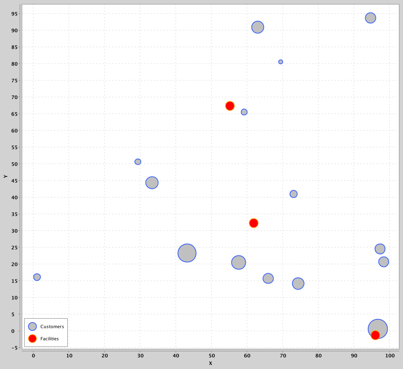403x369 pixels.
Task: Select the 'Facilities' legend label
Action: click(50, 338)
